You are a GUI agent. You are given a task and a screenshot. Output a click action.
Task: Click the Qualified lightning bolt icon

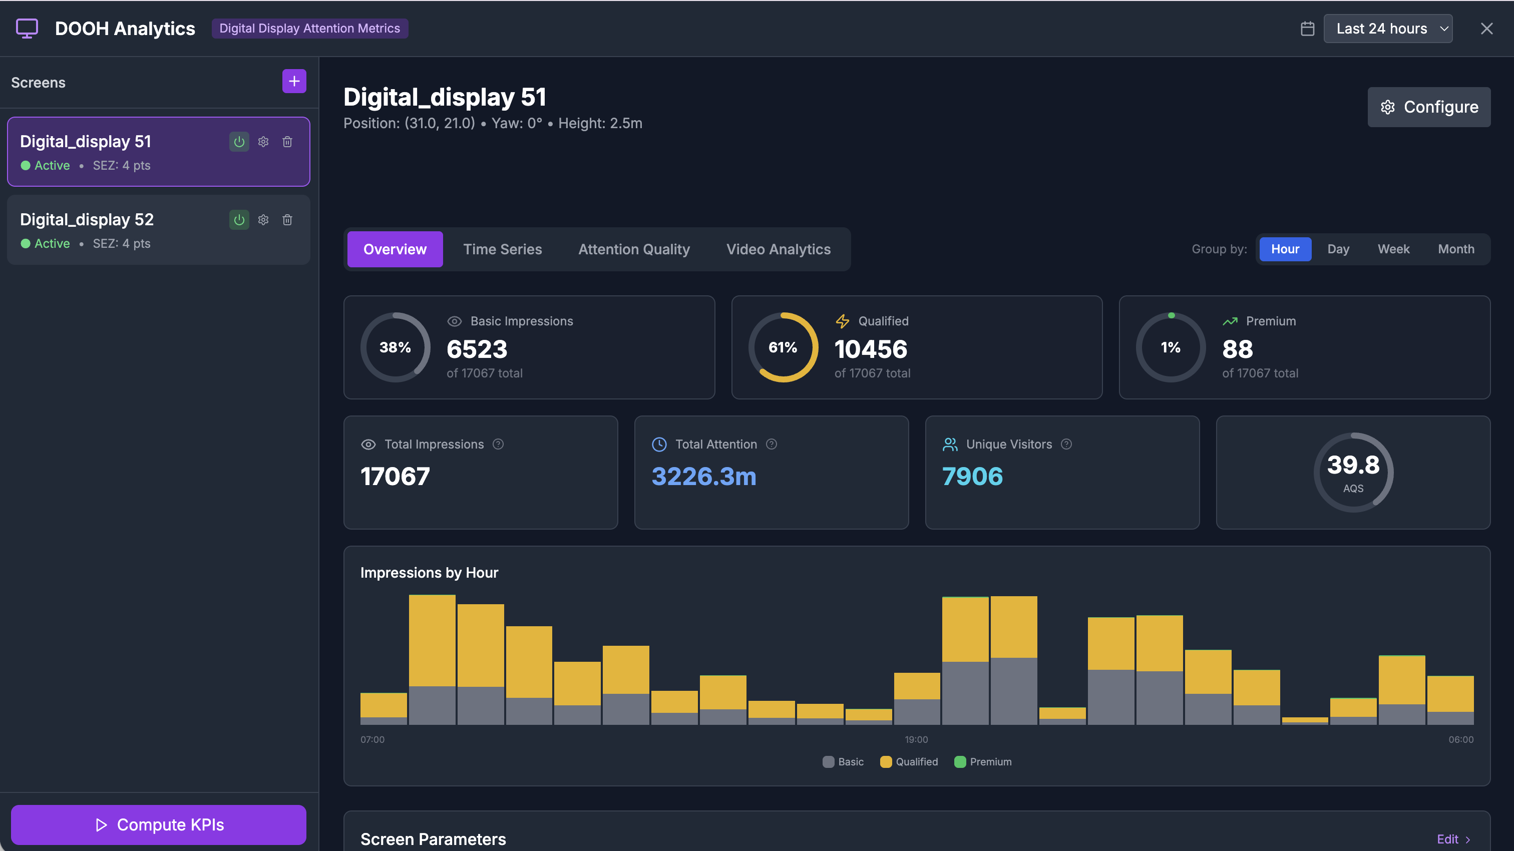coord(842,321)
